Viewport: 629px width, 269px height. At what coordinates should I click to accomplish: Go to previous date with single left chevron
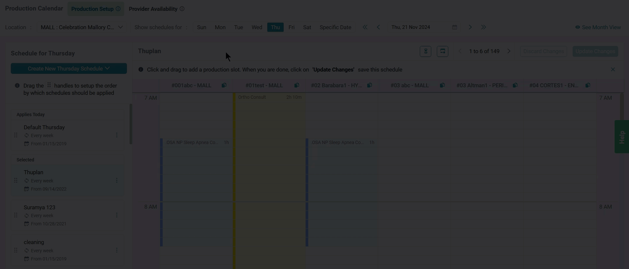378,27
